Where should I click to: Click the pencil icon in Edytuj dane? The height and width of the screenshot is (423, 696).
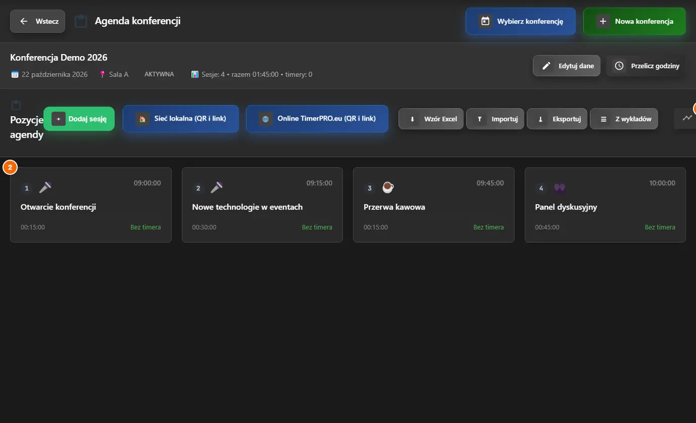coord(546,66)
